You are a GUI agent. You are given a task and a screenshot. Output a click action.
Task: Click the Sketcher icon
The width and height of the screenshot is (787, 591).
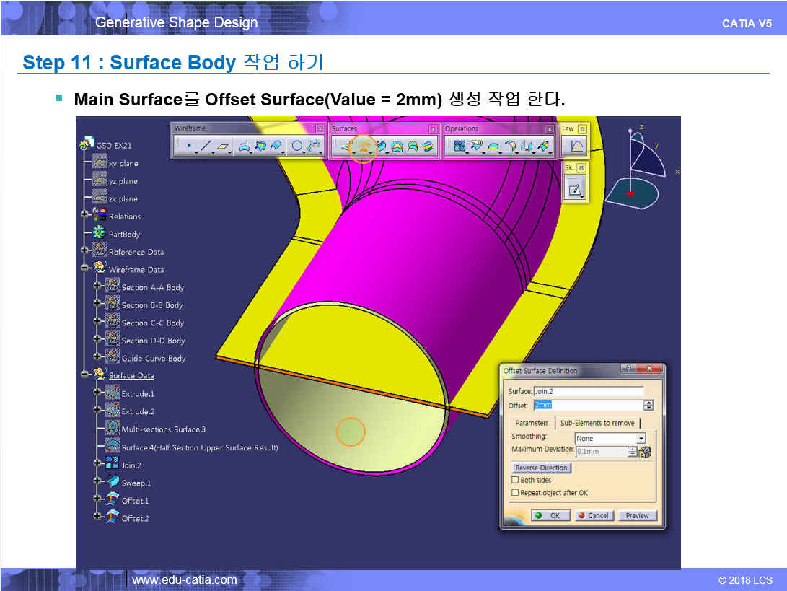[x=575, y=191]
